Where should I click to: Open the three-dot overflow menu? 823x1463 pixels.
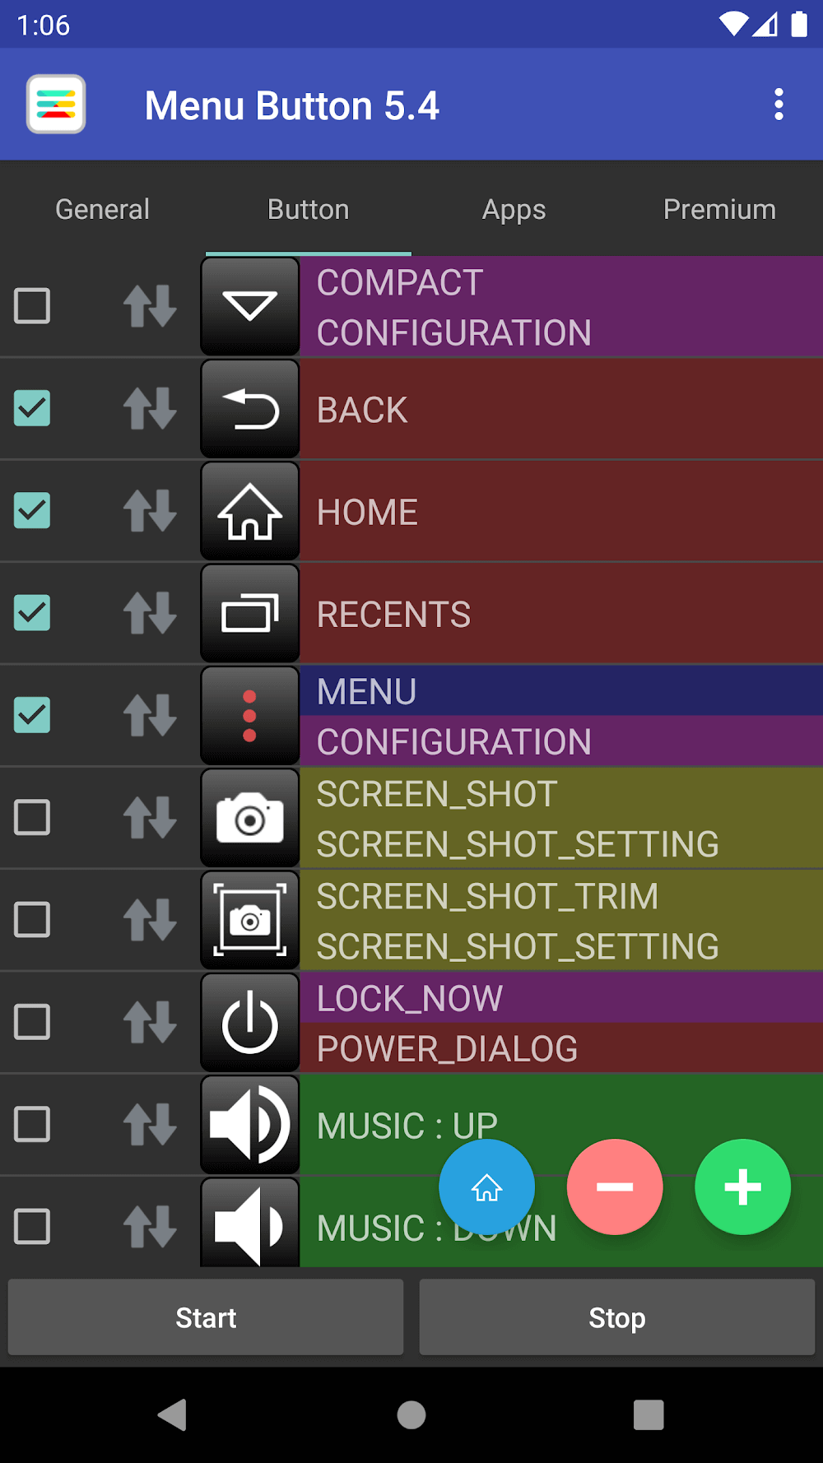tap(779, 105)
